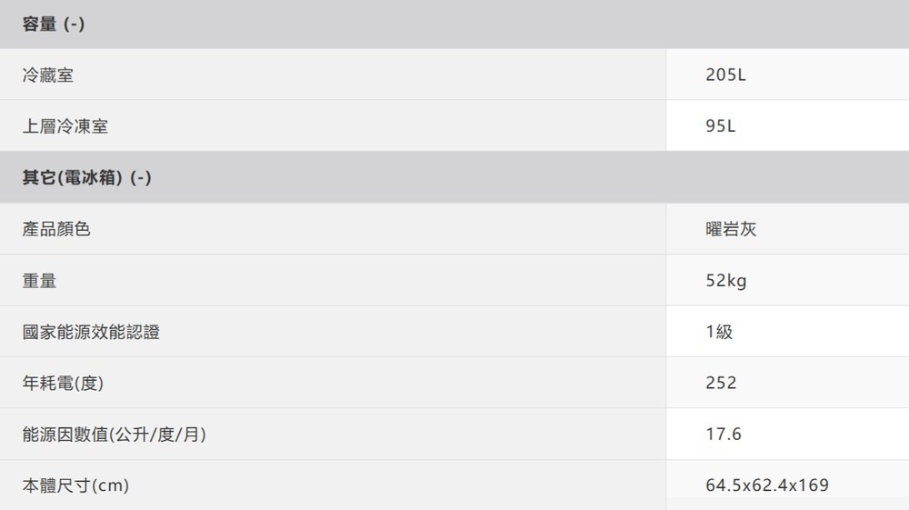Select the 冷藏室 row label
The image size is (909, 510).
[48, 75]
